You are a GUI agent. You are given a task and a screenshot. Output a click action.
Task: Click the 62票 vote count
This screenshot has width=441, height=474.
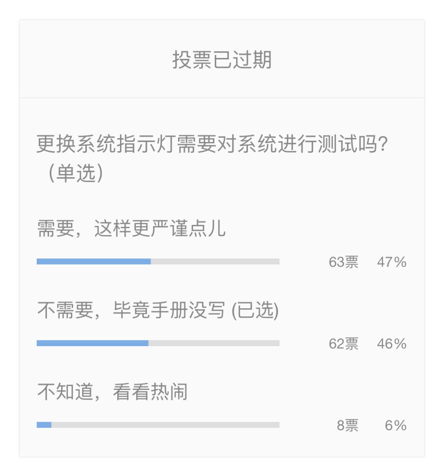tap(343, 344)
